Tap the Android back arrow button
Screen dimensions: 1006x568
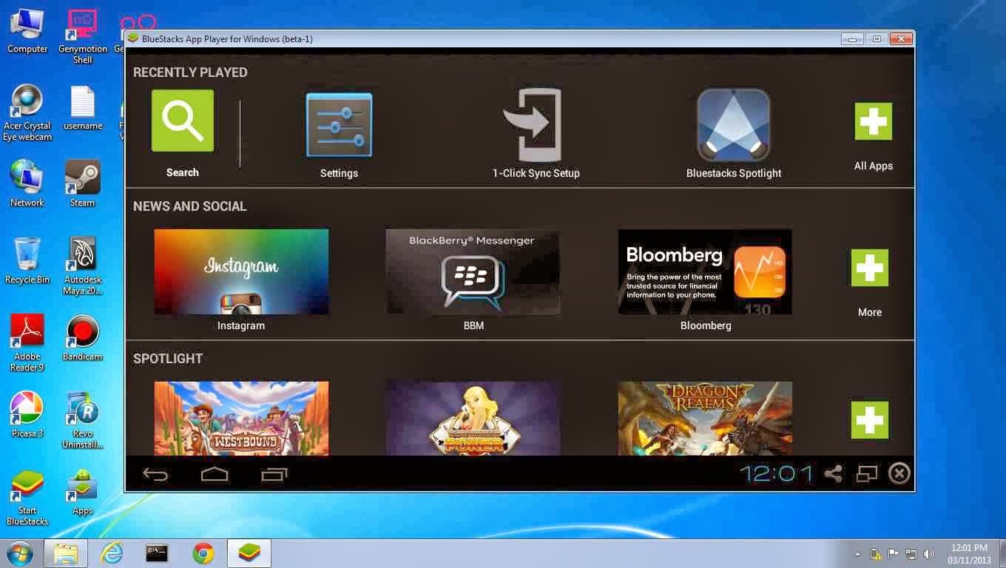point(155,474)
